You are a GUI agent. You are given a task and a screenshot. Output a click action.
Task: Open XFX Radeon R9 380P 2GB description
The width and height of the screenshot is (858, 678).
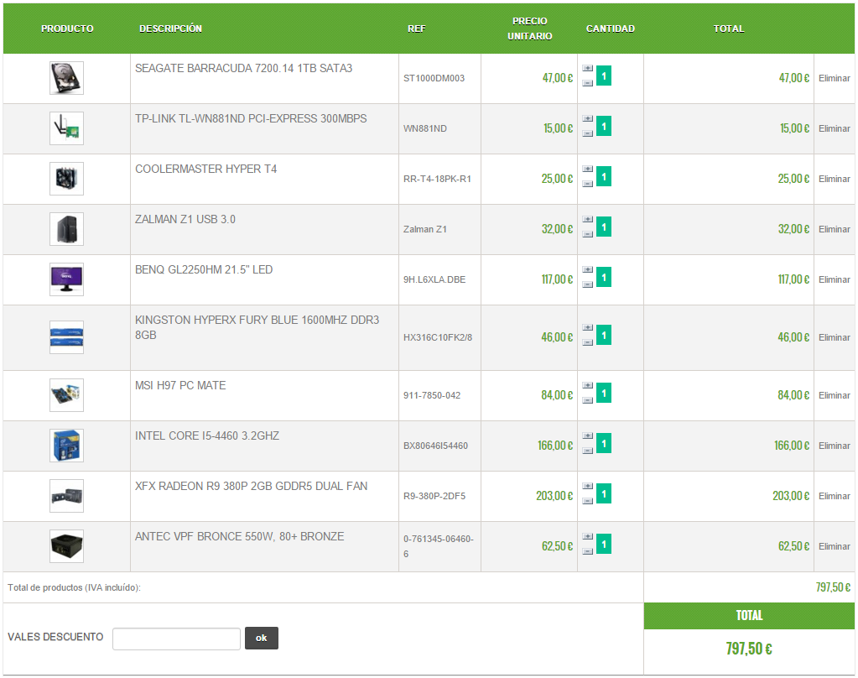pyautogui.click(x=251, y=487)
